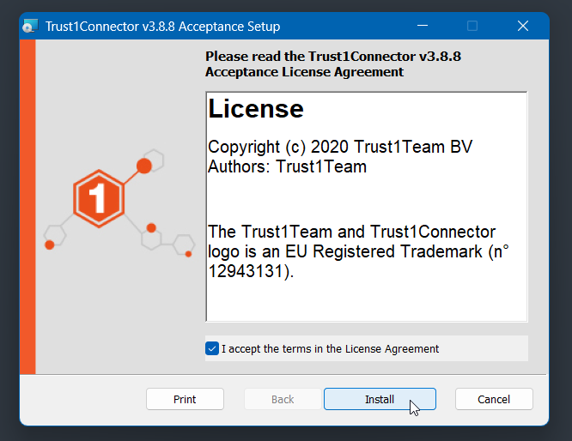Click the small orange dot below the hexagon logo
Viewport: 572px width, 441px height.
tap(151, 228)
